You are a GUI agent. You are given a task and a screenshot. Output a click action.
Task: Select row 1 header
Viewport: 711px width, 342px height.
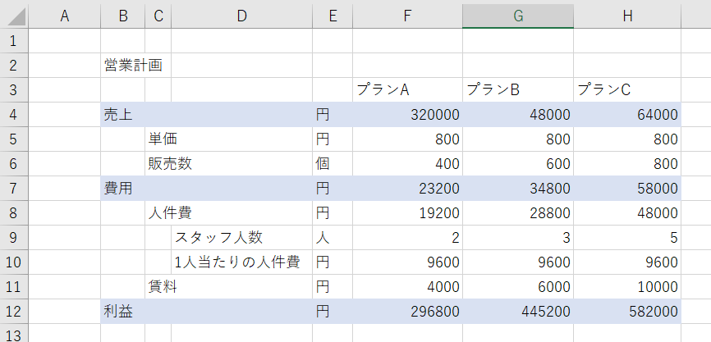coord(14,41)
